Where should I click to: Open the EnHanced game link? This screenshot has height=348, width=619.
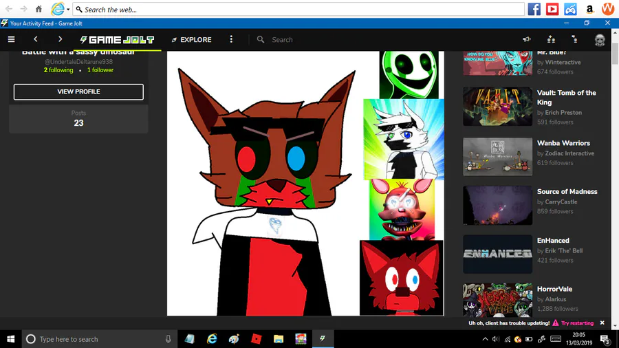pos(553,241)
